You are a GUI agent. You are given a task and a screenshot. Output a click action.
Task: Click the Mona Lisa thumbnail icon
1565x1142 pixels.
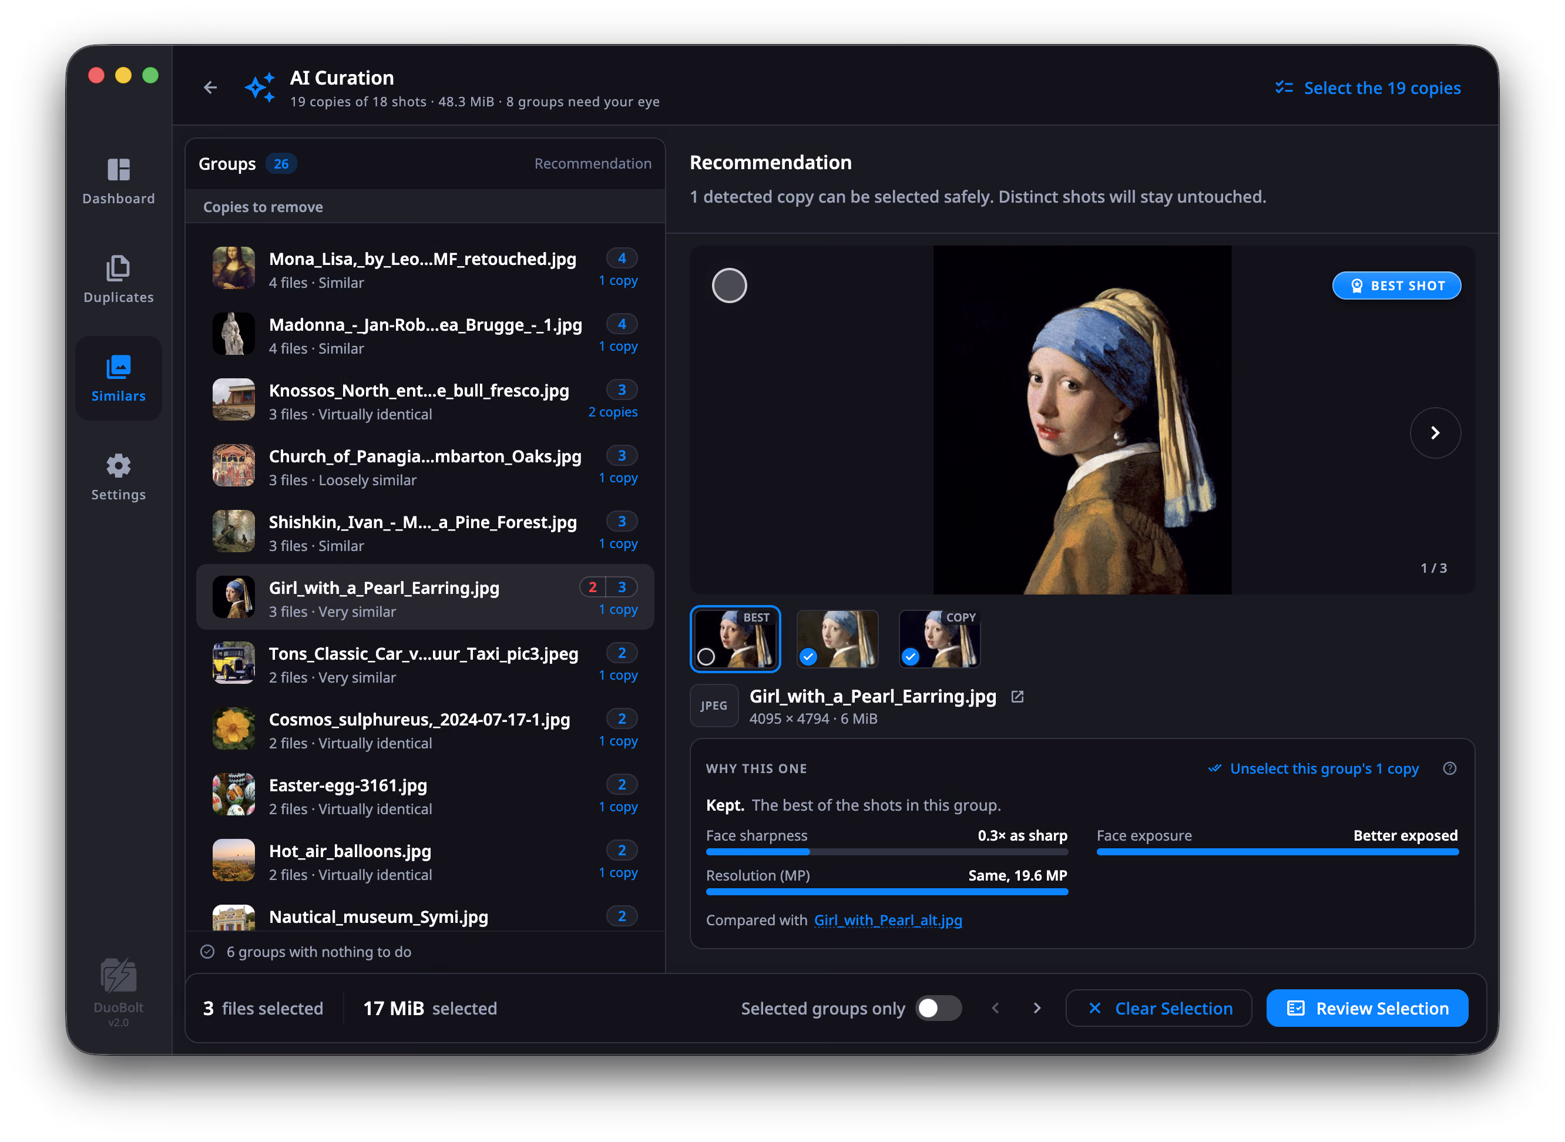234,268
